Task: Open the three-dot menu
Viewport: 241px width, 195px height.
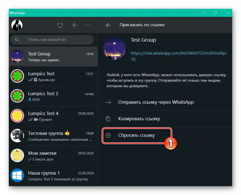Action: (88, 25)
